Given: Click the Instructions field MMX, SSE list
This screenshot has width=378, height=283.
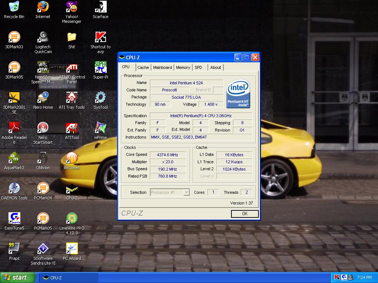Looking at the screenshot, I should click(x=201, y=137).
